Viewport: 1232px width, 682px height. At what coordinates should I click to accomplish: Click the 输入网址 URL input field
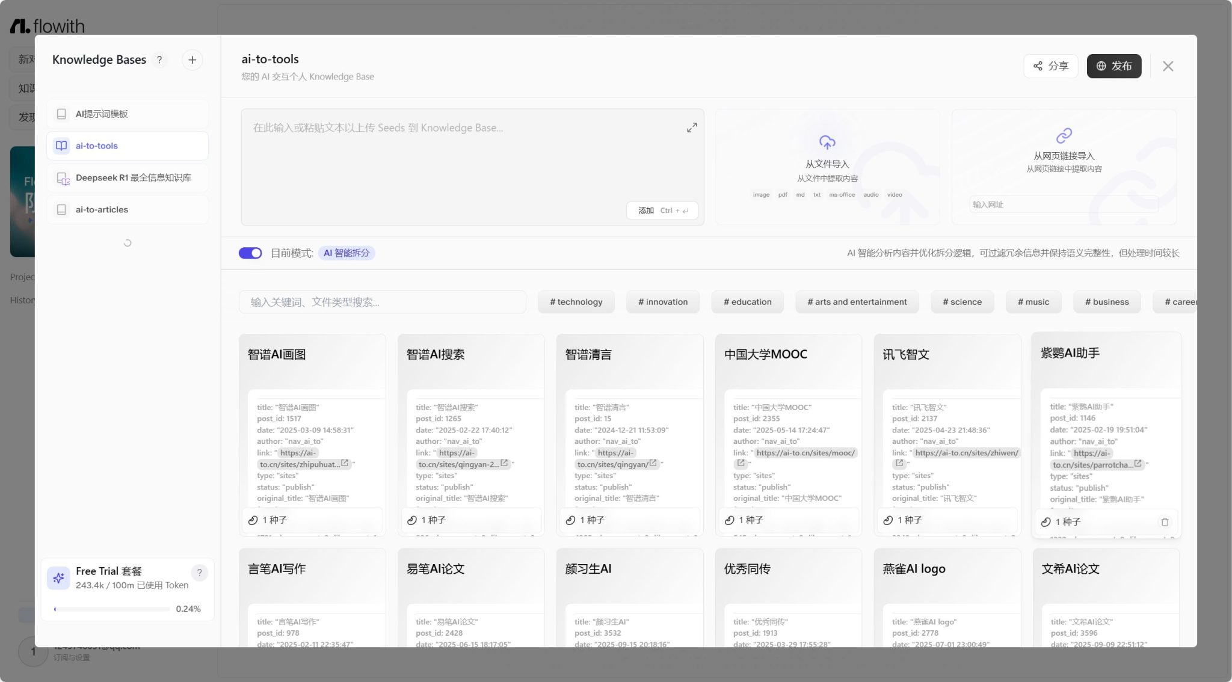point(1063,204)
